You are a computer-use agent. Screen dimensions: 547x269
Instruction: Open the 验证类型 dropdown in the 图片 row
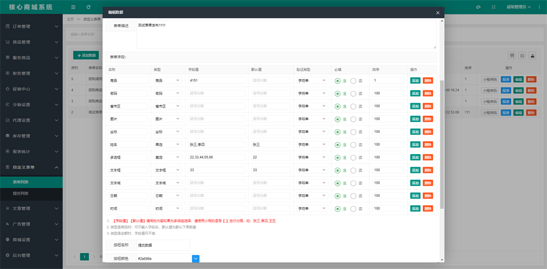click(312, 119)
